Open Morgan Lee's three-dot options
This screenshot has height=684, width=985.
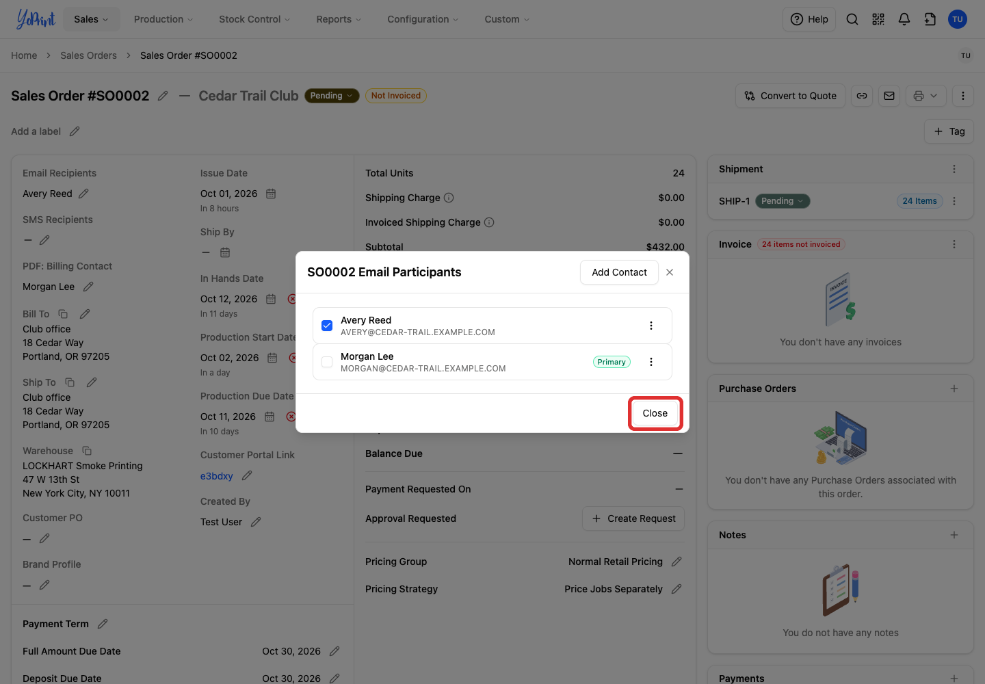click(651, 362)
